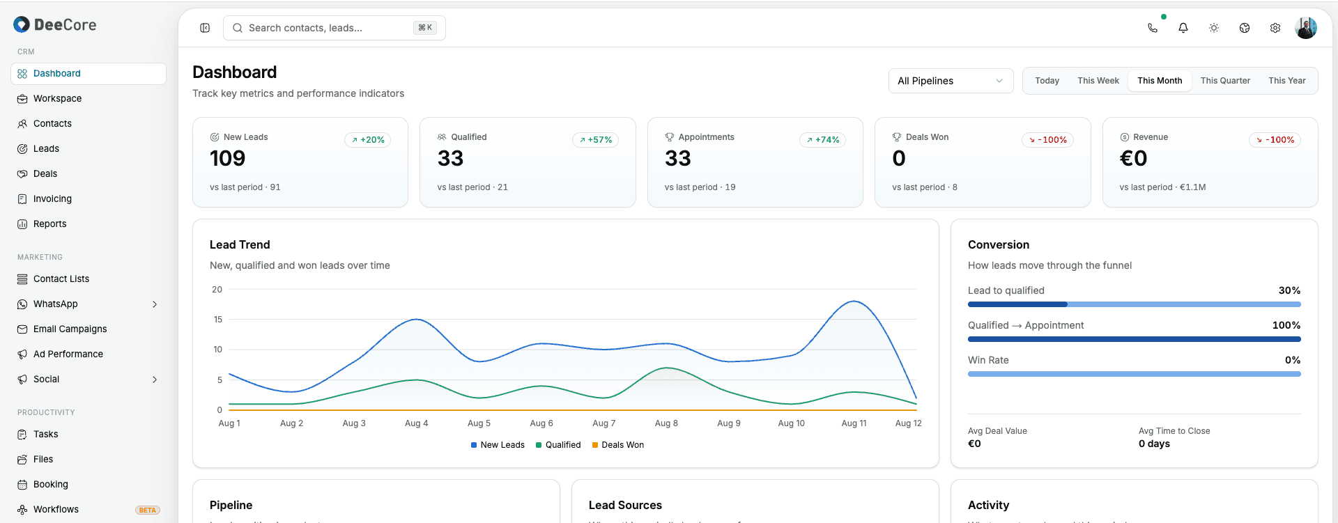The image size is (1338, 523).
Task: Click the Tasks clipboard icon
Action: 22,435
